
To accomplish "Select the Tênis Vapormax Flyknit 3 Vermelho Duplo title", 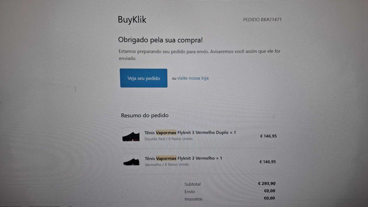I will click(x=190, y=132).
